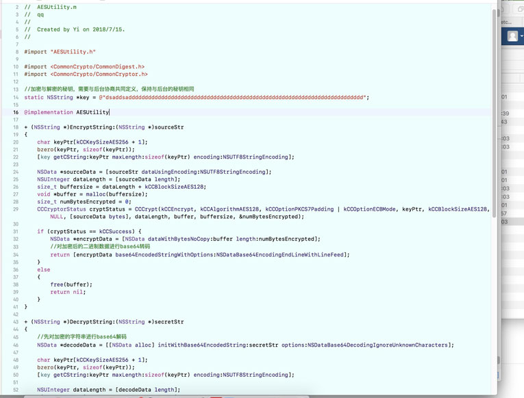The height and width of the screenshot is (398, 524).
Task: Click the 'return nil;' statement
Action: (x=68, y=292)
